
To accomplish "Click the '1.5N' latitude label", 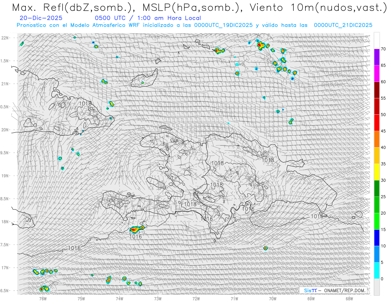I will click(x=5, y=61).
